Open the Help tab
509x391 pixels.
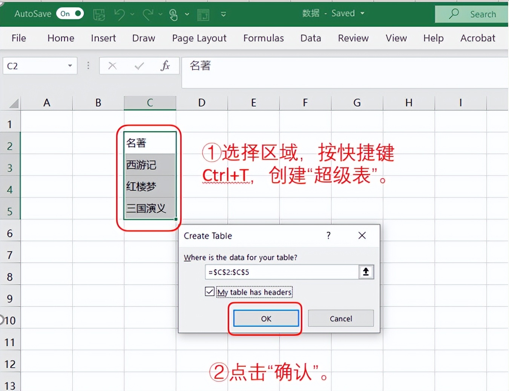pos(433,38)
